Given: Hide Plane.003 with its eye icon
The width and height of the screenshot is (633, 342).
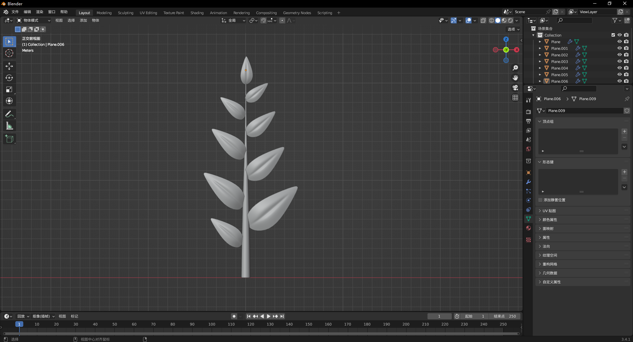Looking at the screenshot, I should pyautogui.click(x=619, y=61).
